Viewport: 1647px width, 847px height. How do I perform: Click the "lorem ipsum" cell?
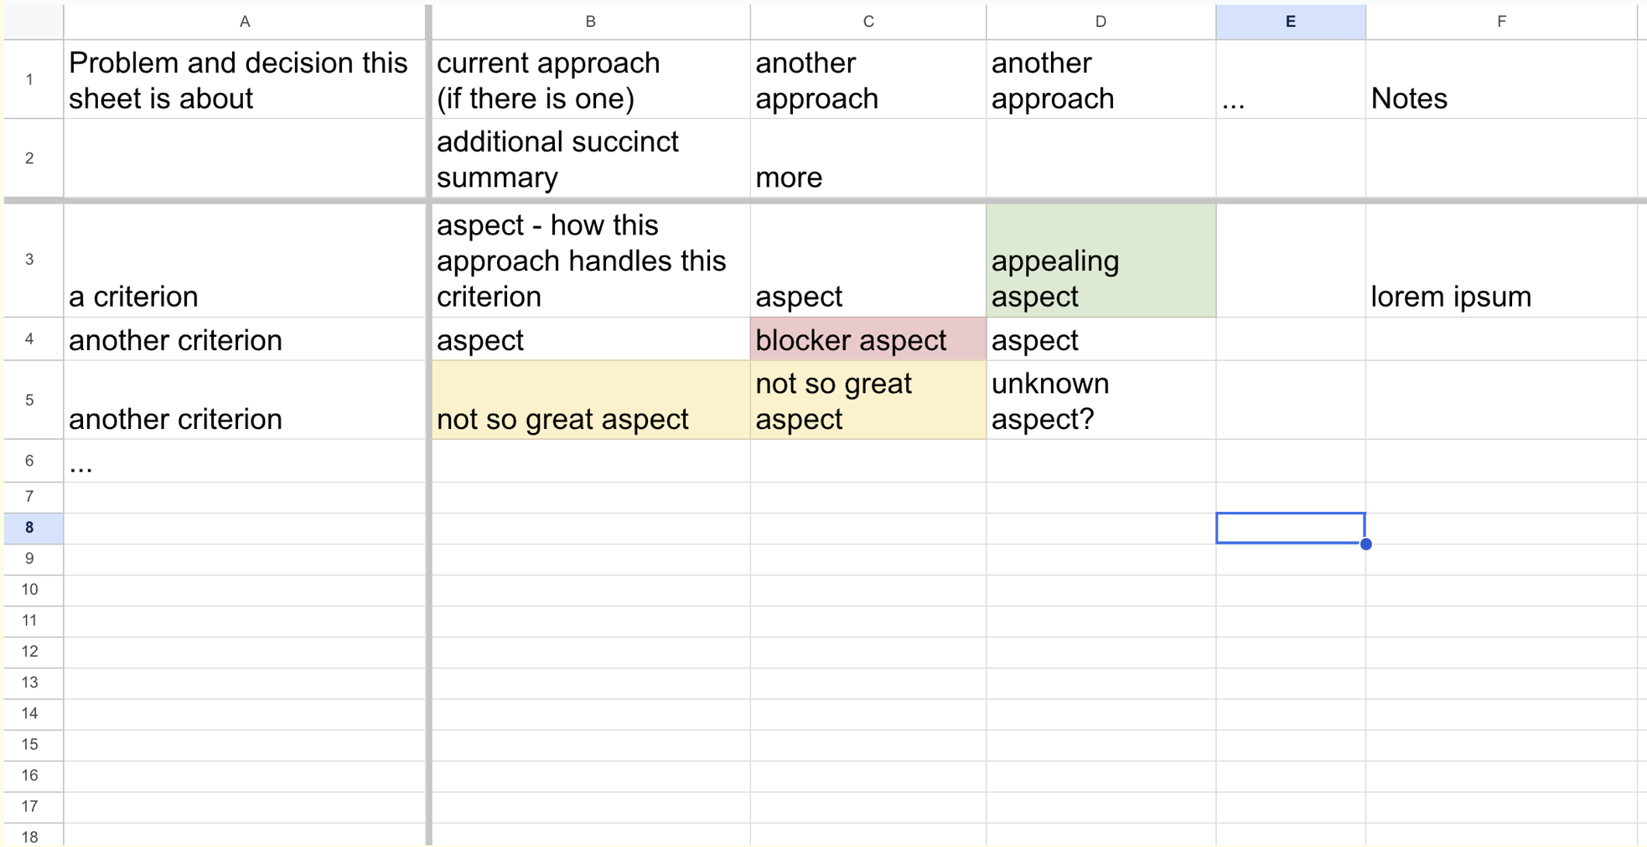click(x=1500, y=261)
